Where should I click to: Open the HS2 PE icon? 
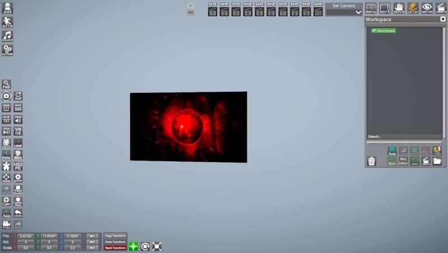coord(18,166)
